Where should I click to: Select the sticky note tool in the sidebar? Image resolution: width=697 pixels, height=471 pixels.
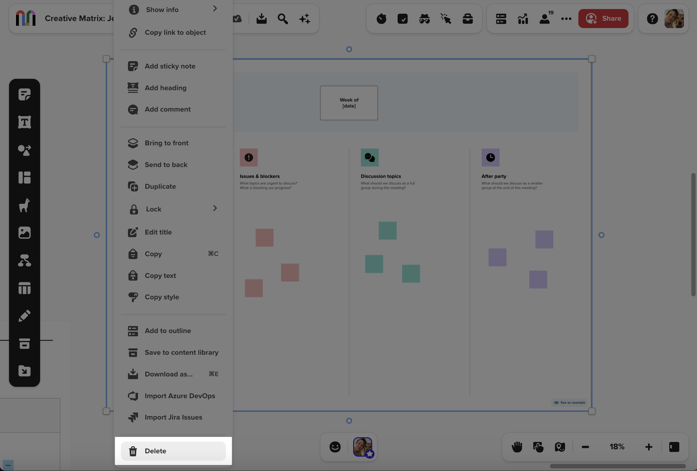click(x=24, y=94)
